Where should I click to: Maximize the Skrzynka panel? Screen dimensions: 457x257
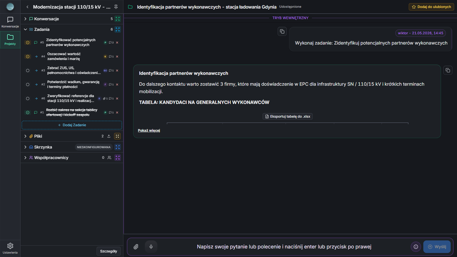coord(118,147)
